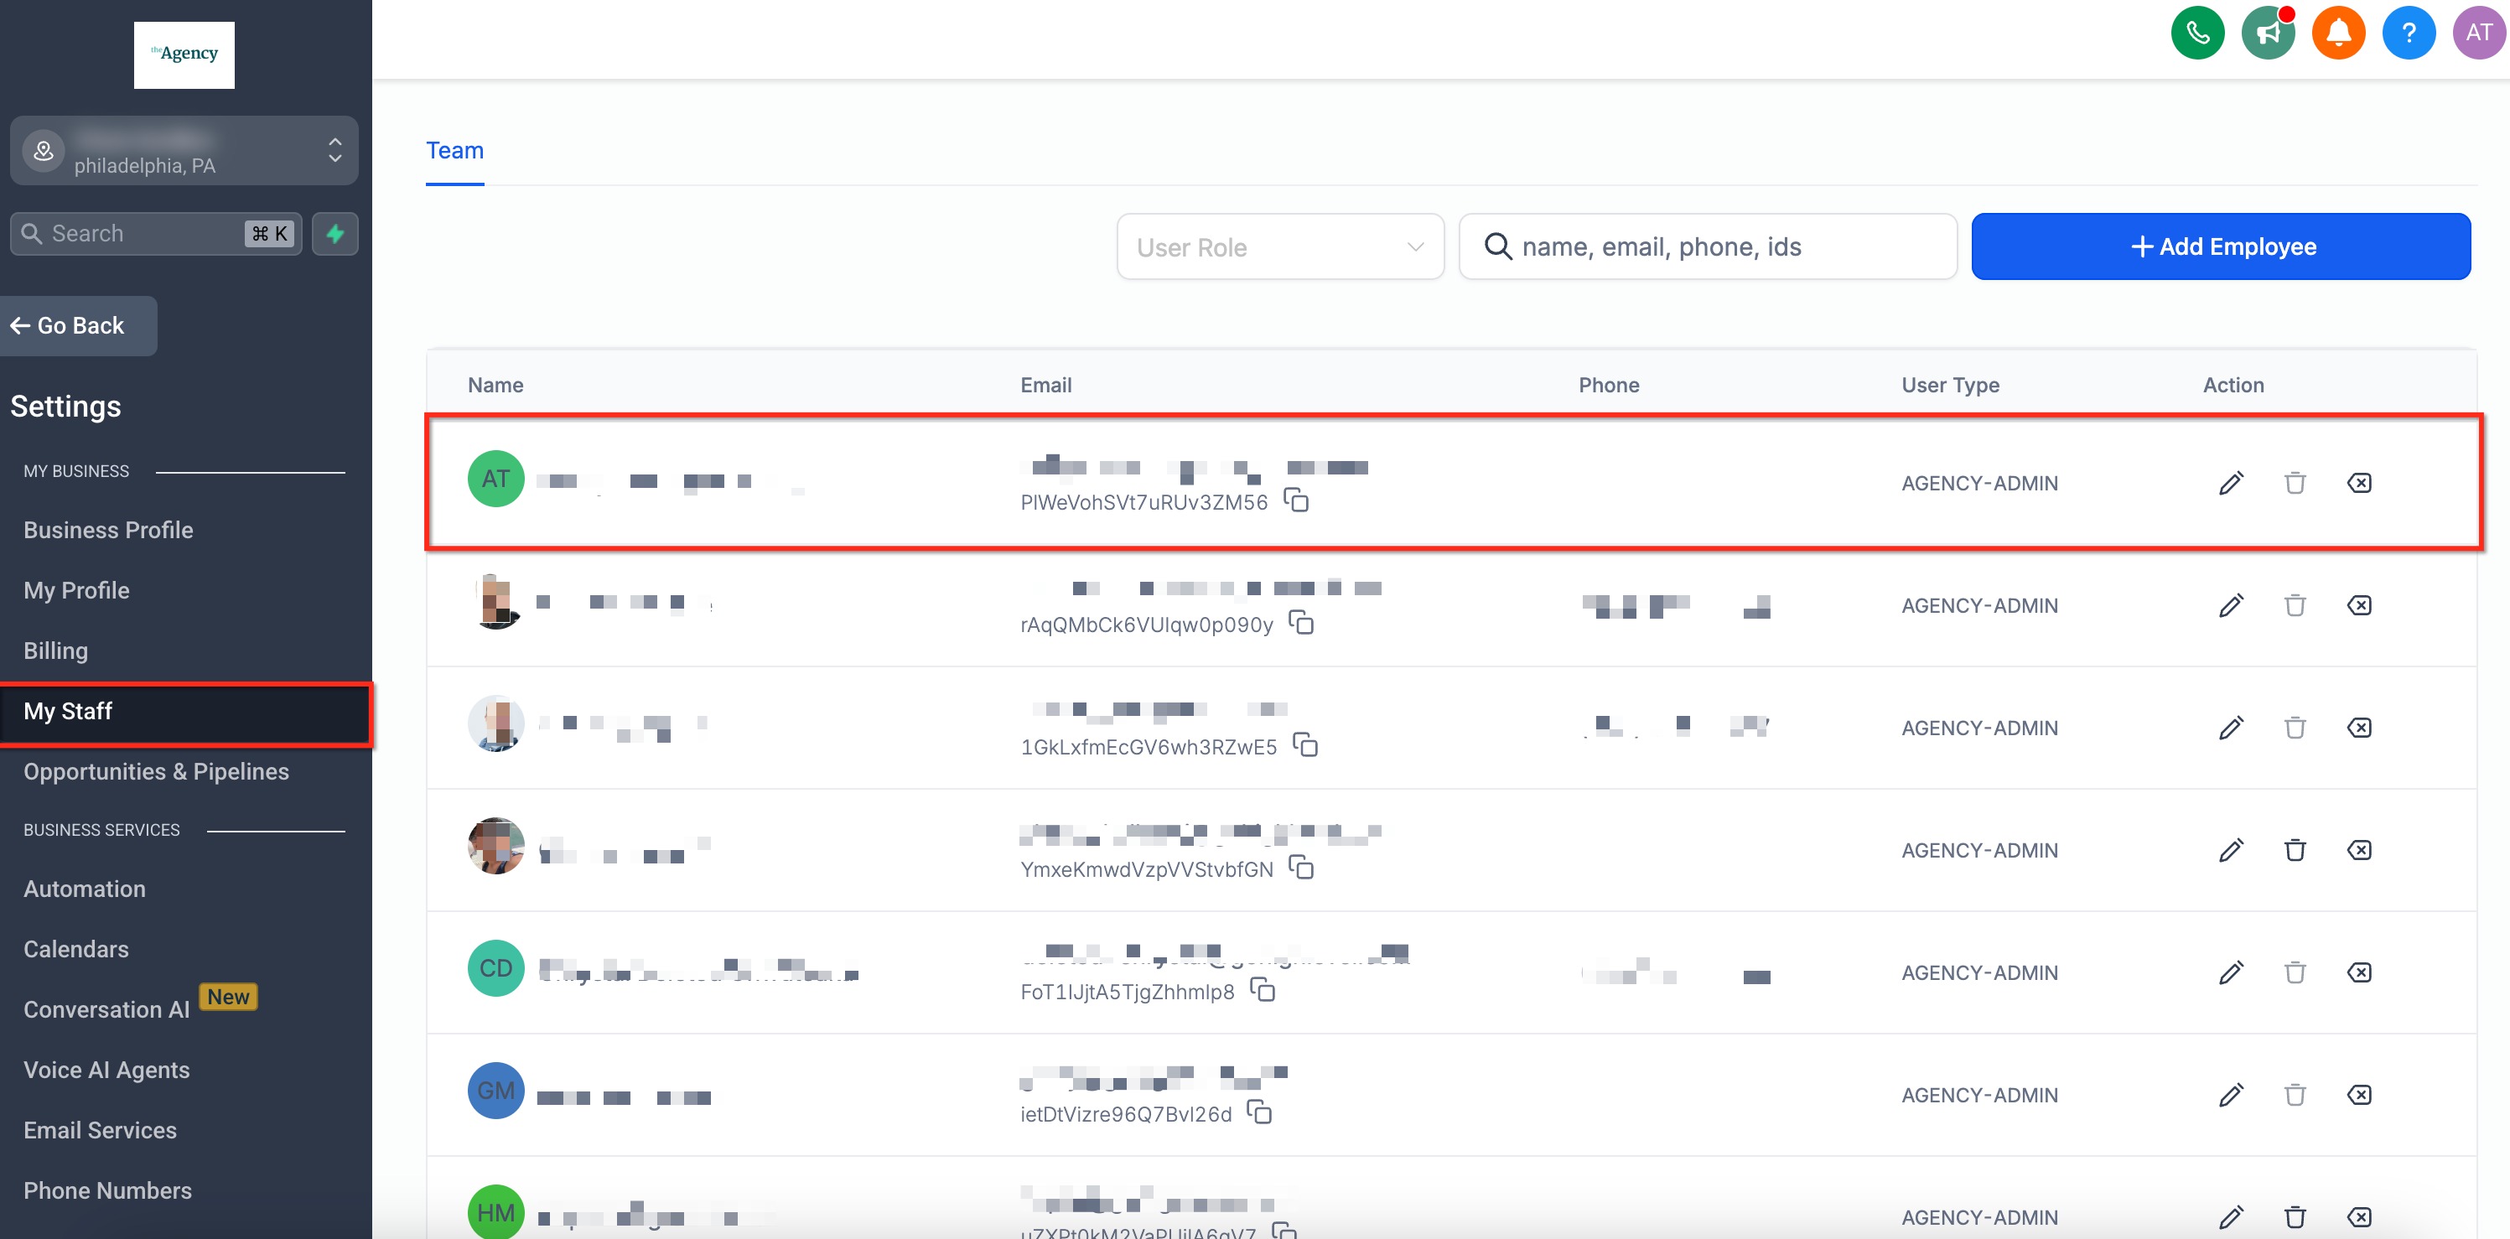This screenshot has height=1239, width=2510.
Task: Open the megaphone announcements icon
Action: 2268,34
